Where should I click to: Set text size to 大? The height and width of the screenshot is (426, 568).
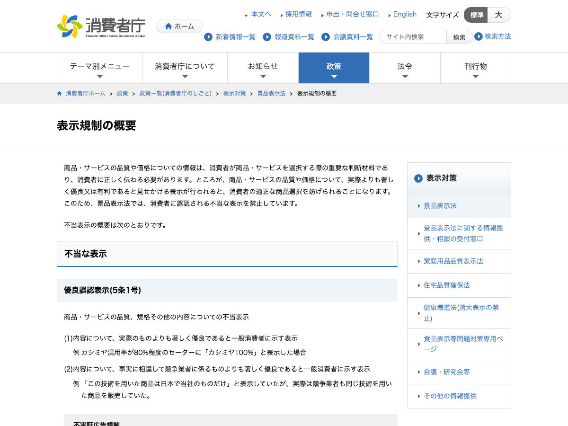(499, 15)
